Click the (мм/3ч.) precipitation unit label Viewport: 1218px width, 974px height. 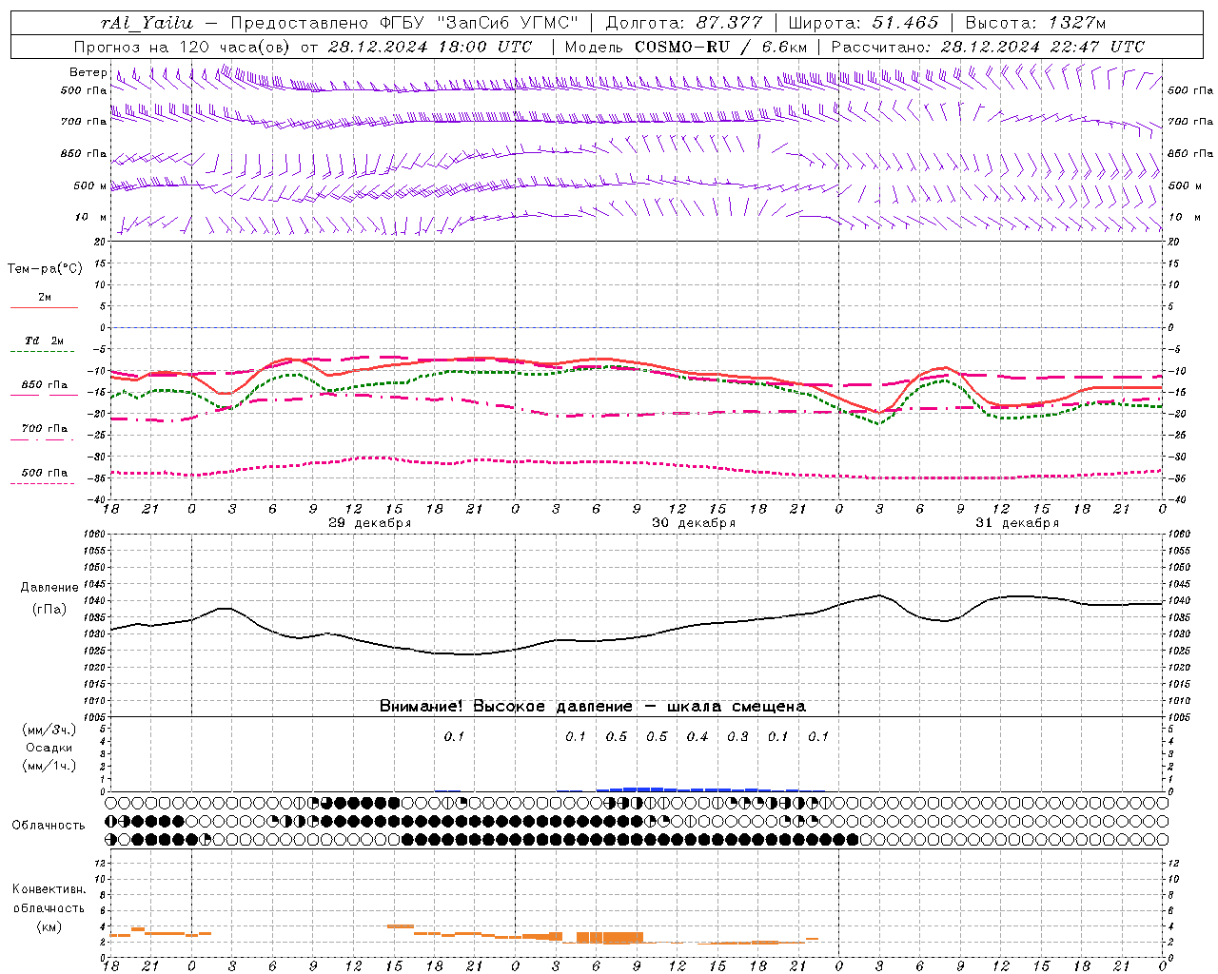click(x=49, y=730)
